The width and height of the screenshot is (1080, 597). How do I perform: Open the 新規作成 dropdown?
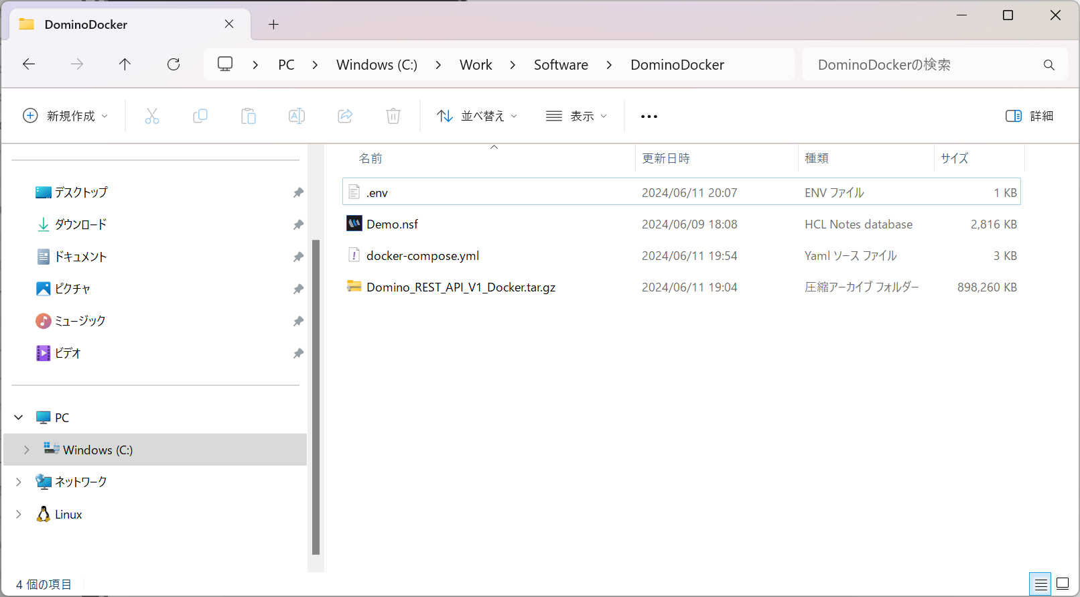coord(65,116)
